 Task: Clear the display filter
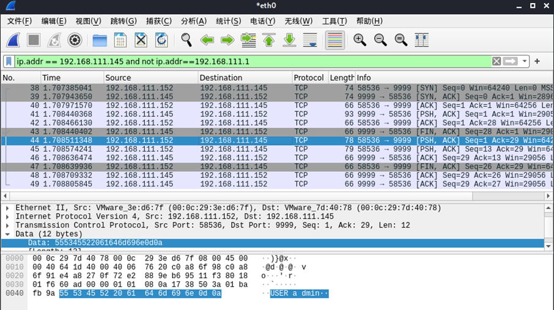click(x=497, y=62)
